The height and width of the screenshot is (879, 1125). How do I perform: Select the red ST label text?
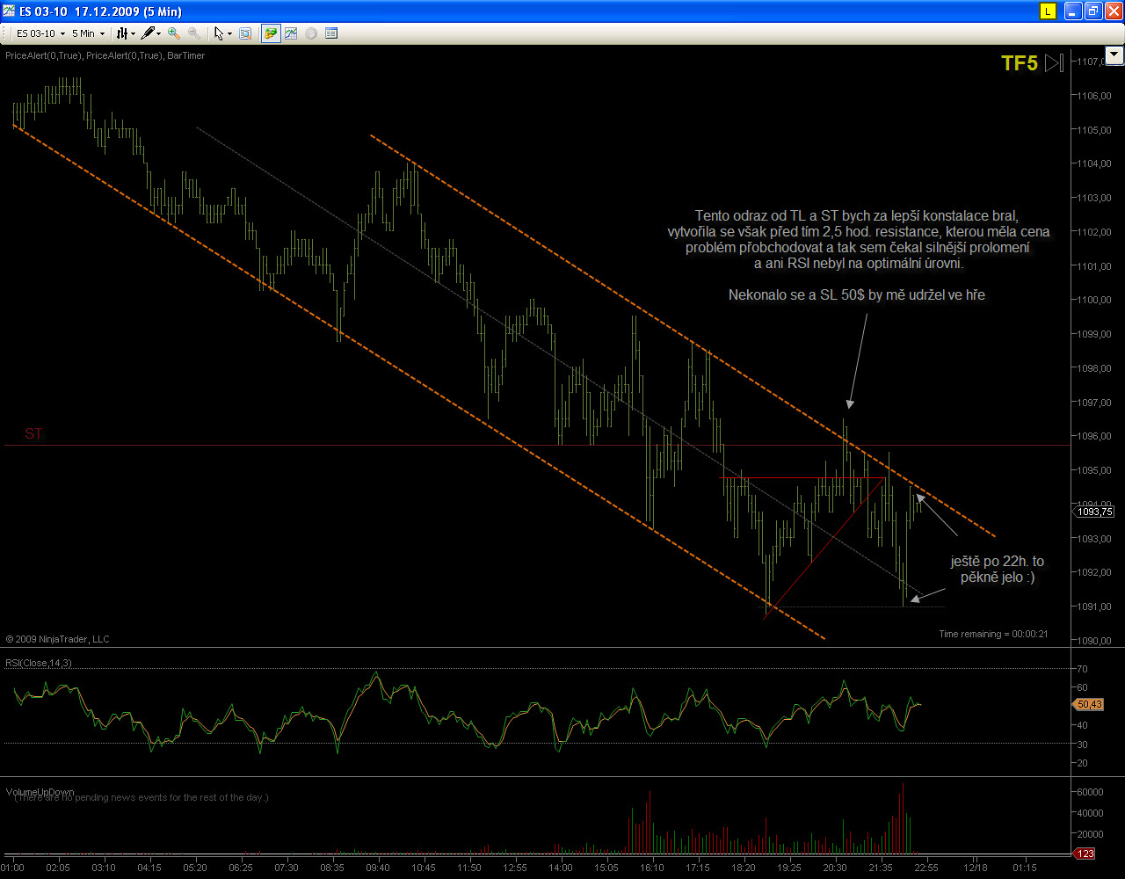point(33,434)
